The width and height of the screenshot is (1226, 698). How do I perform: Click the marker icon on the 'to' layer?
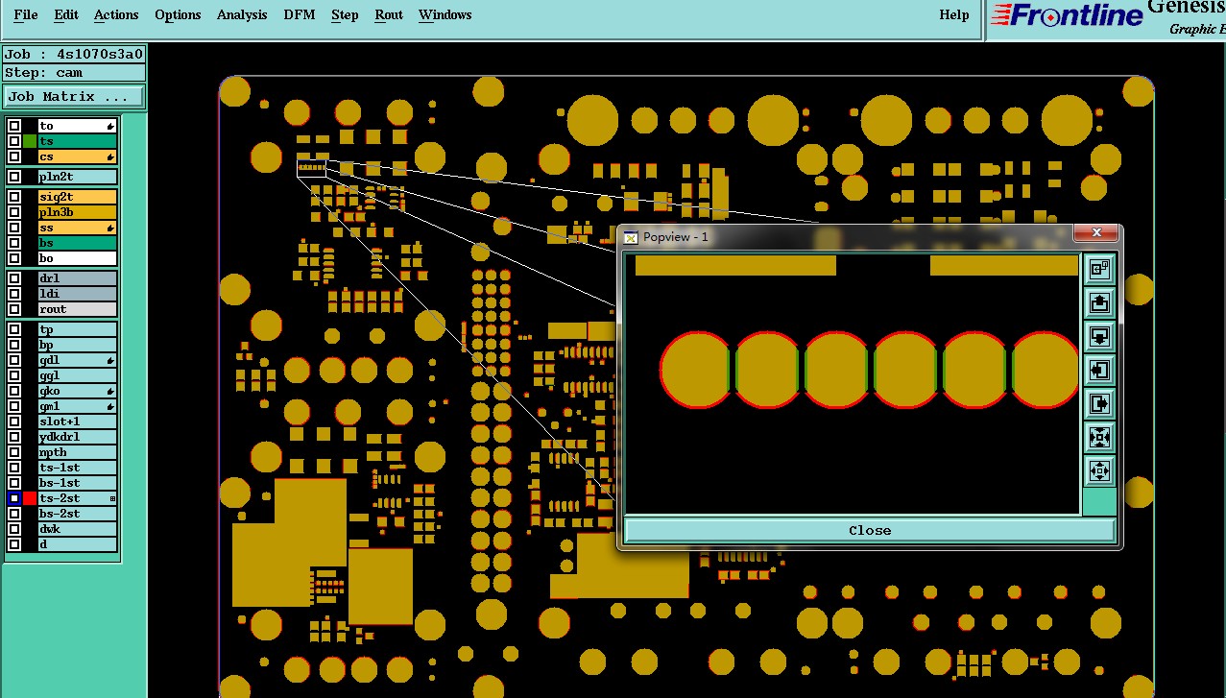[110, 126]
